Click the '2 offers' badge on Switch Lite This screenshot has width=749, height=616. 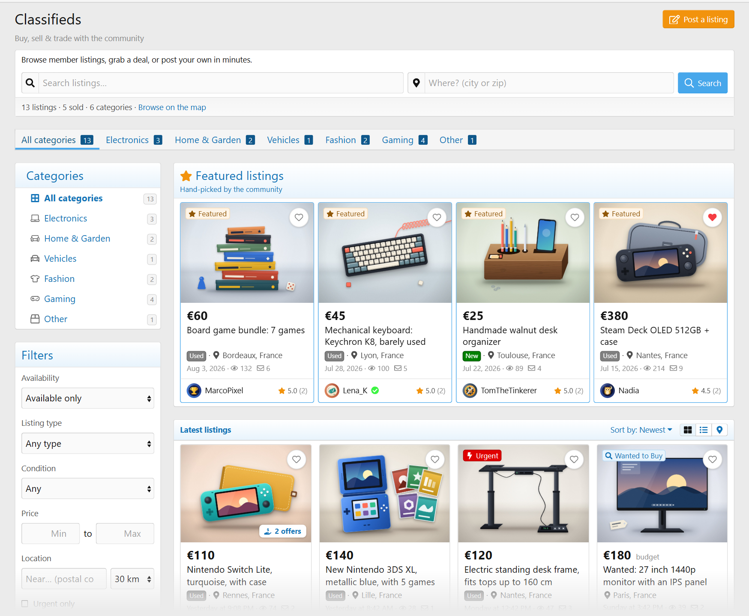283,531
